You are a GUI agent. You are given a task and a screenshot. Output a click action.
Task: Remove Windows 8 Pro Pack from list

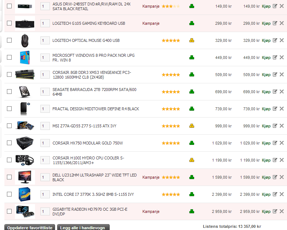click(282, 57)
